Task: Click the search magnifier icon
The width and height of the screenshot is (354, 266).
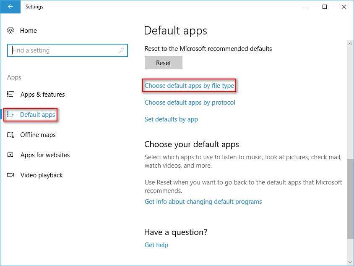Action: pos(122,50)
